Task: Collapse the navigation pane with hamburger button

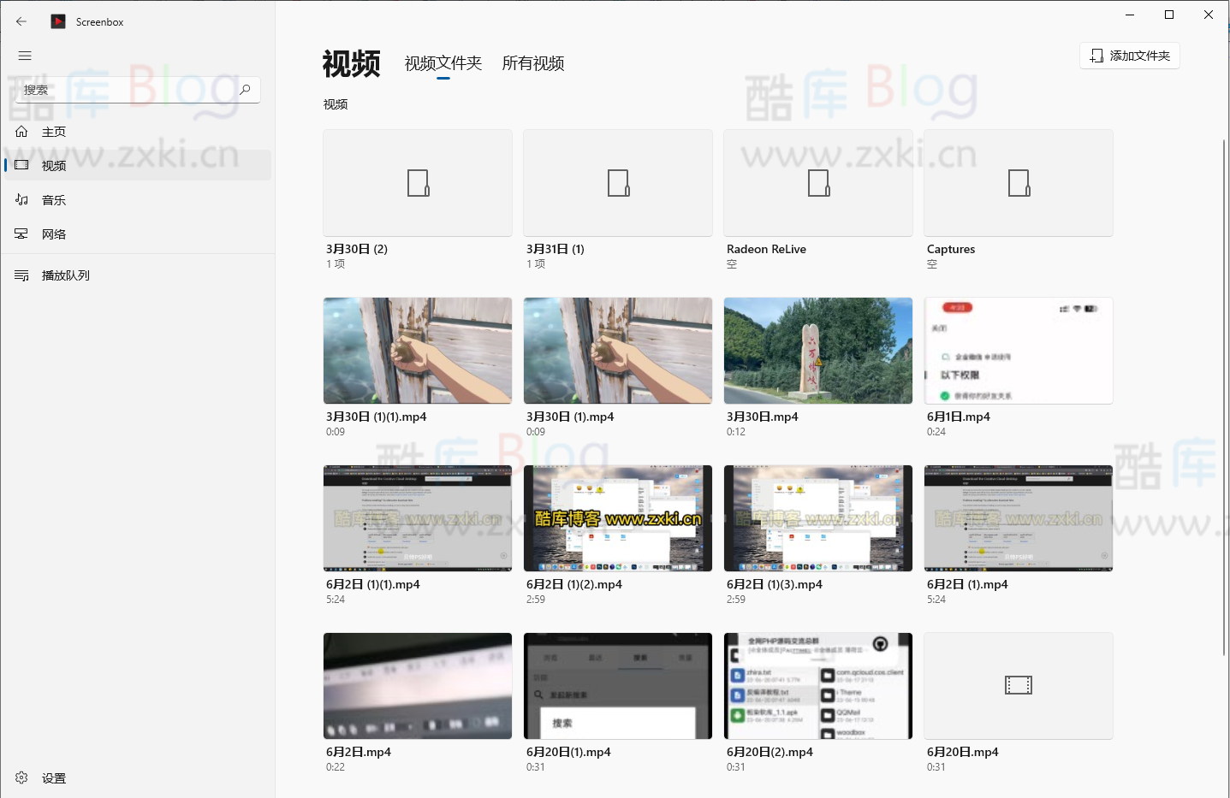Action: point(25,56)
